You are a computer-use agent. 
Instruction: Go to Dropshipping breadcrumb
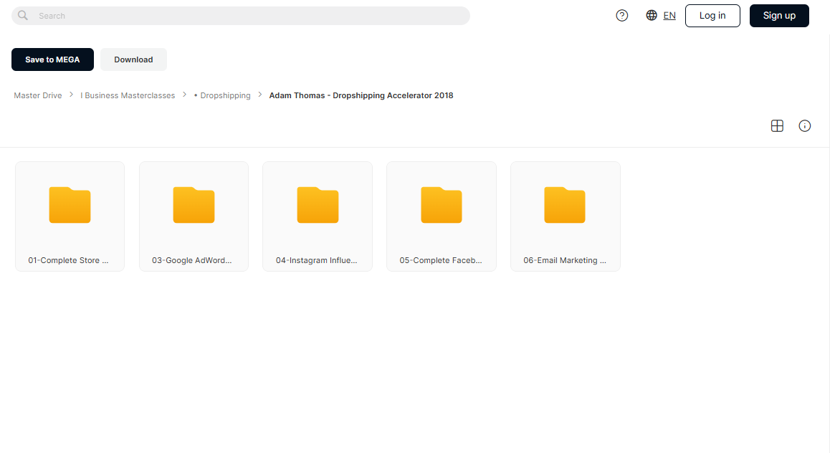pyautogui.click(x=222, y=95)
